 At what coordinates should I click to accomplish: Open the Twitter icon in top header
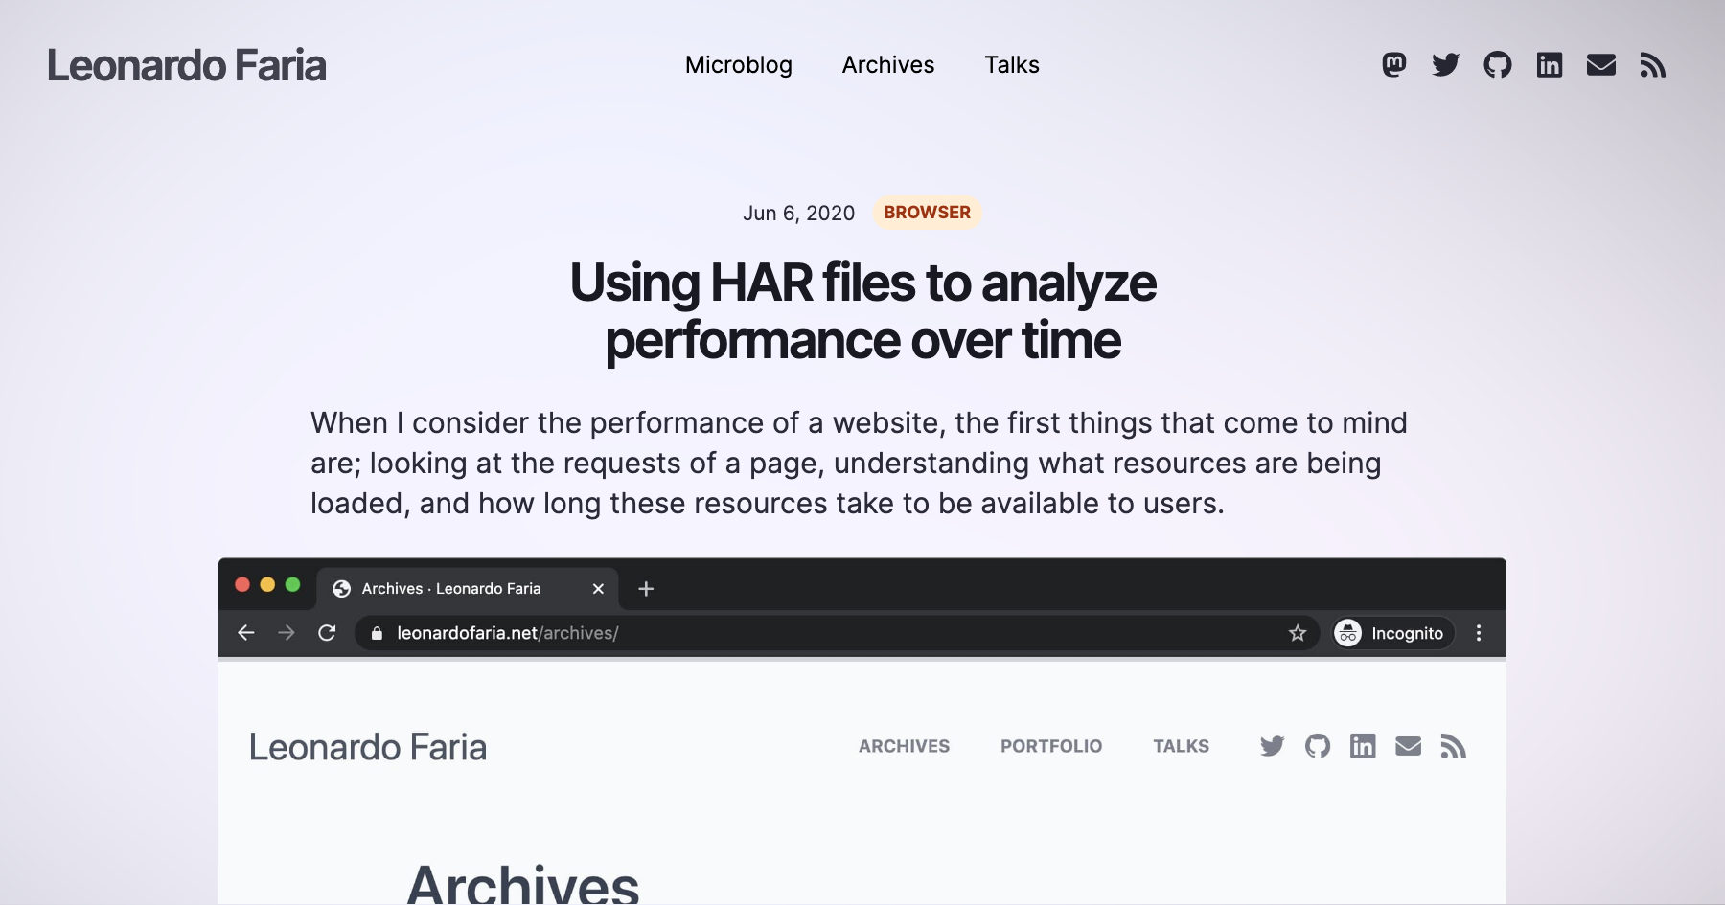coord(1446,65)
